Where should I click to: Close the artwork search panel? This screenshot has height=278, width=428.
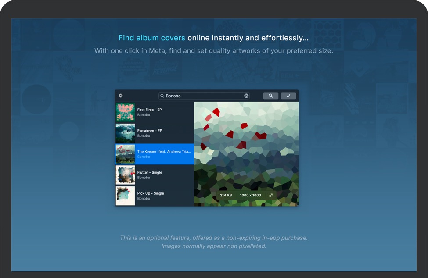pyautogui.click(x=121, y=96)
